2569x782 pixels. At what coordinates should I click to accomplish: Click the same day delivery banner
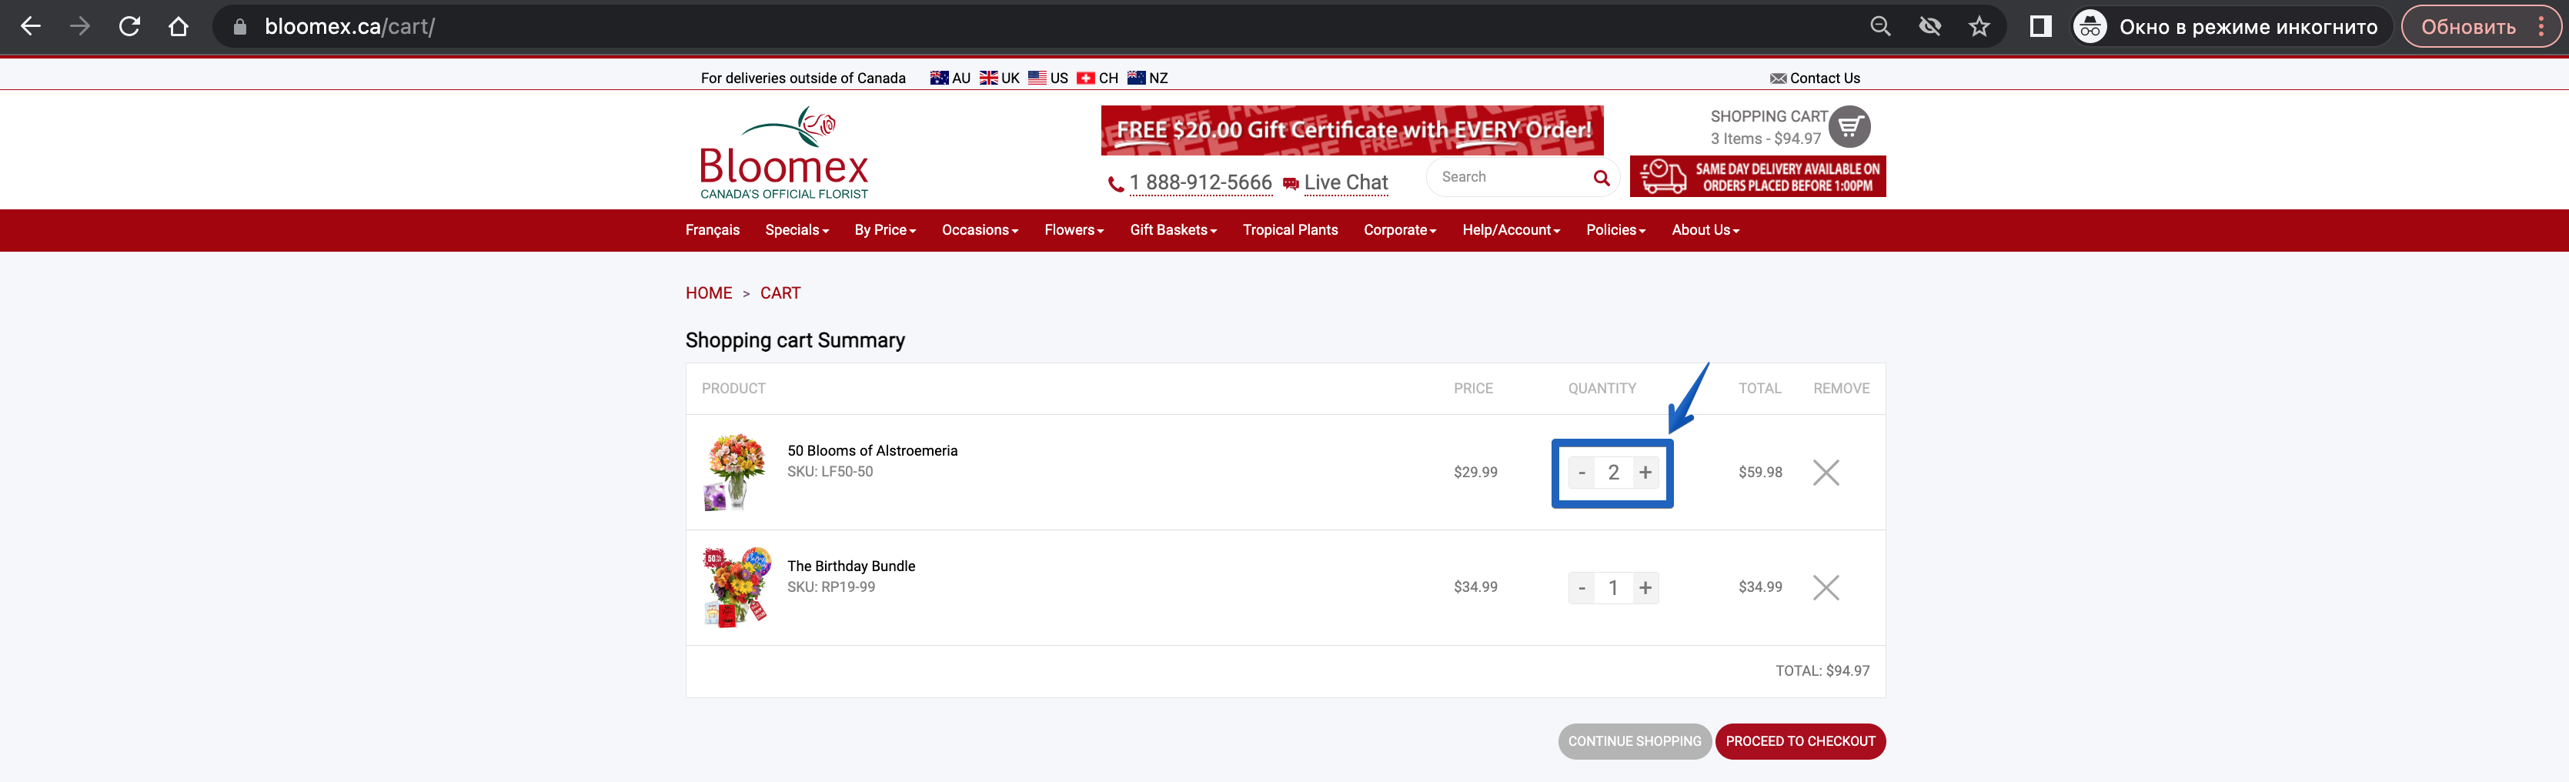point(1759,176)
